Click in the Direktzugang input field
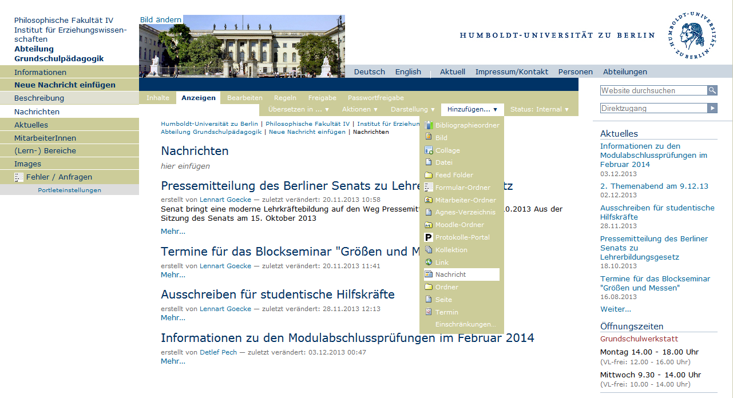733x398 pixels. [653, 108]
